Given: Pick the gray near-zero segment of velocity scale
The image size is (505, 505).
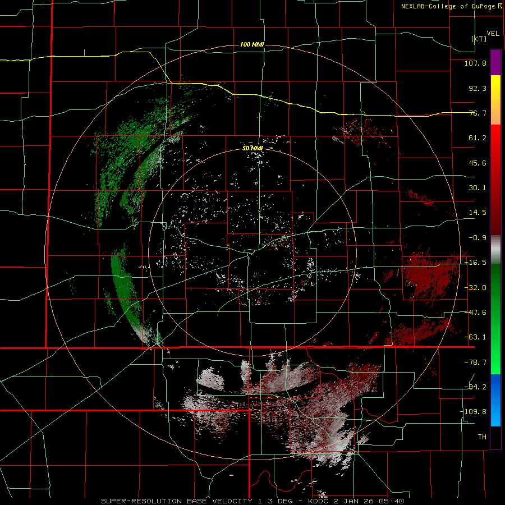Looking at the screenshot, I should pyautogui.click(x=495, y=250).
